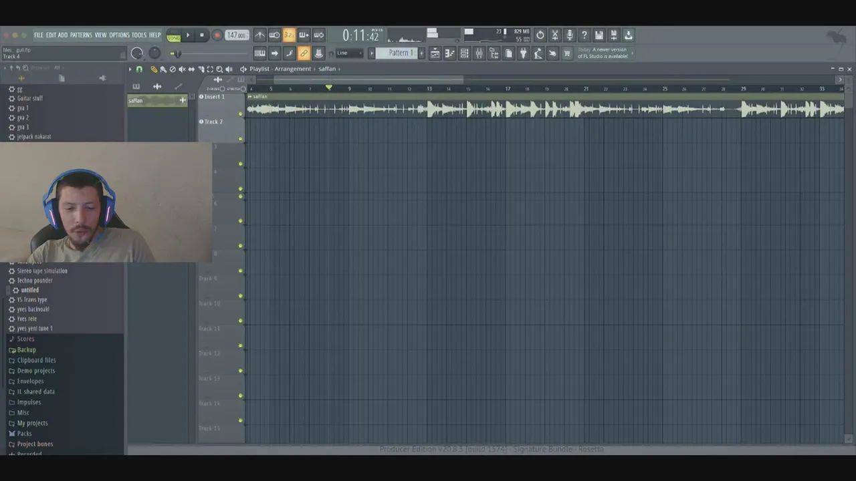Open the Browser tree icon
This screenshot has height=481, width=856.
[x=494, y=53]
